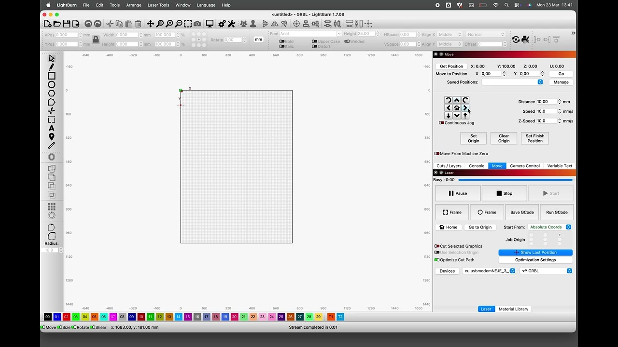This screenshot has height=347, width=618.
Task: Toggle the lock aspect ratio padlock
Action: point(96,40)
